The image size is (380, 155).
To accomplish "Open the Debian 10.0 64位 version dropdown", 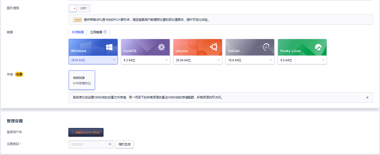I will (x=250, y=60).
